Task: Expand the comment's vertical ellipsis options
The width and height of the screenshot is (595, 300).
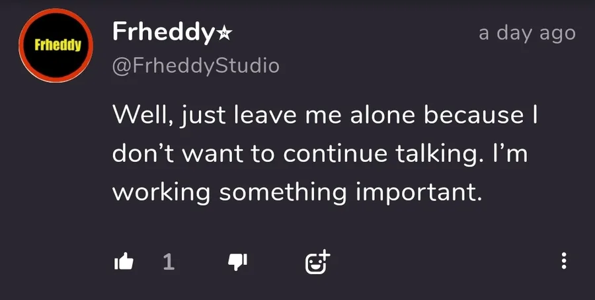Action: pyautogui.click(x=563, y=261)
